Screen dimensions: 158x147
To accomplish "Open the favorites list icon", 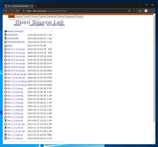I will pyautogui.click(x=140, y=11).
